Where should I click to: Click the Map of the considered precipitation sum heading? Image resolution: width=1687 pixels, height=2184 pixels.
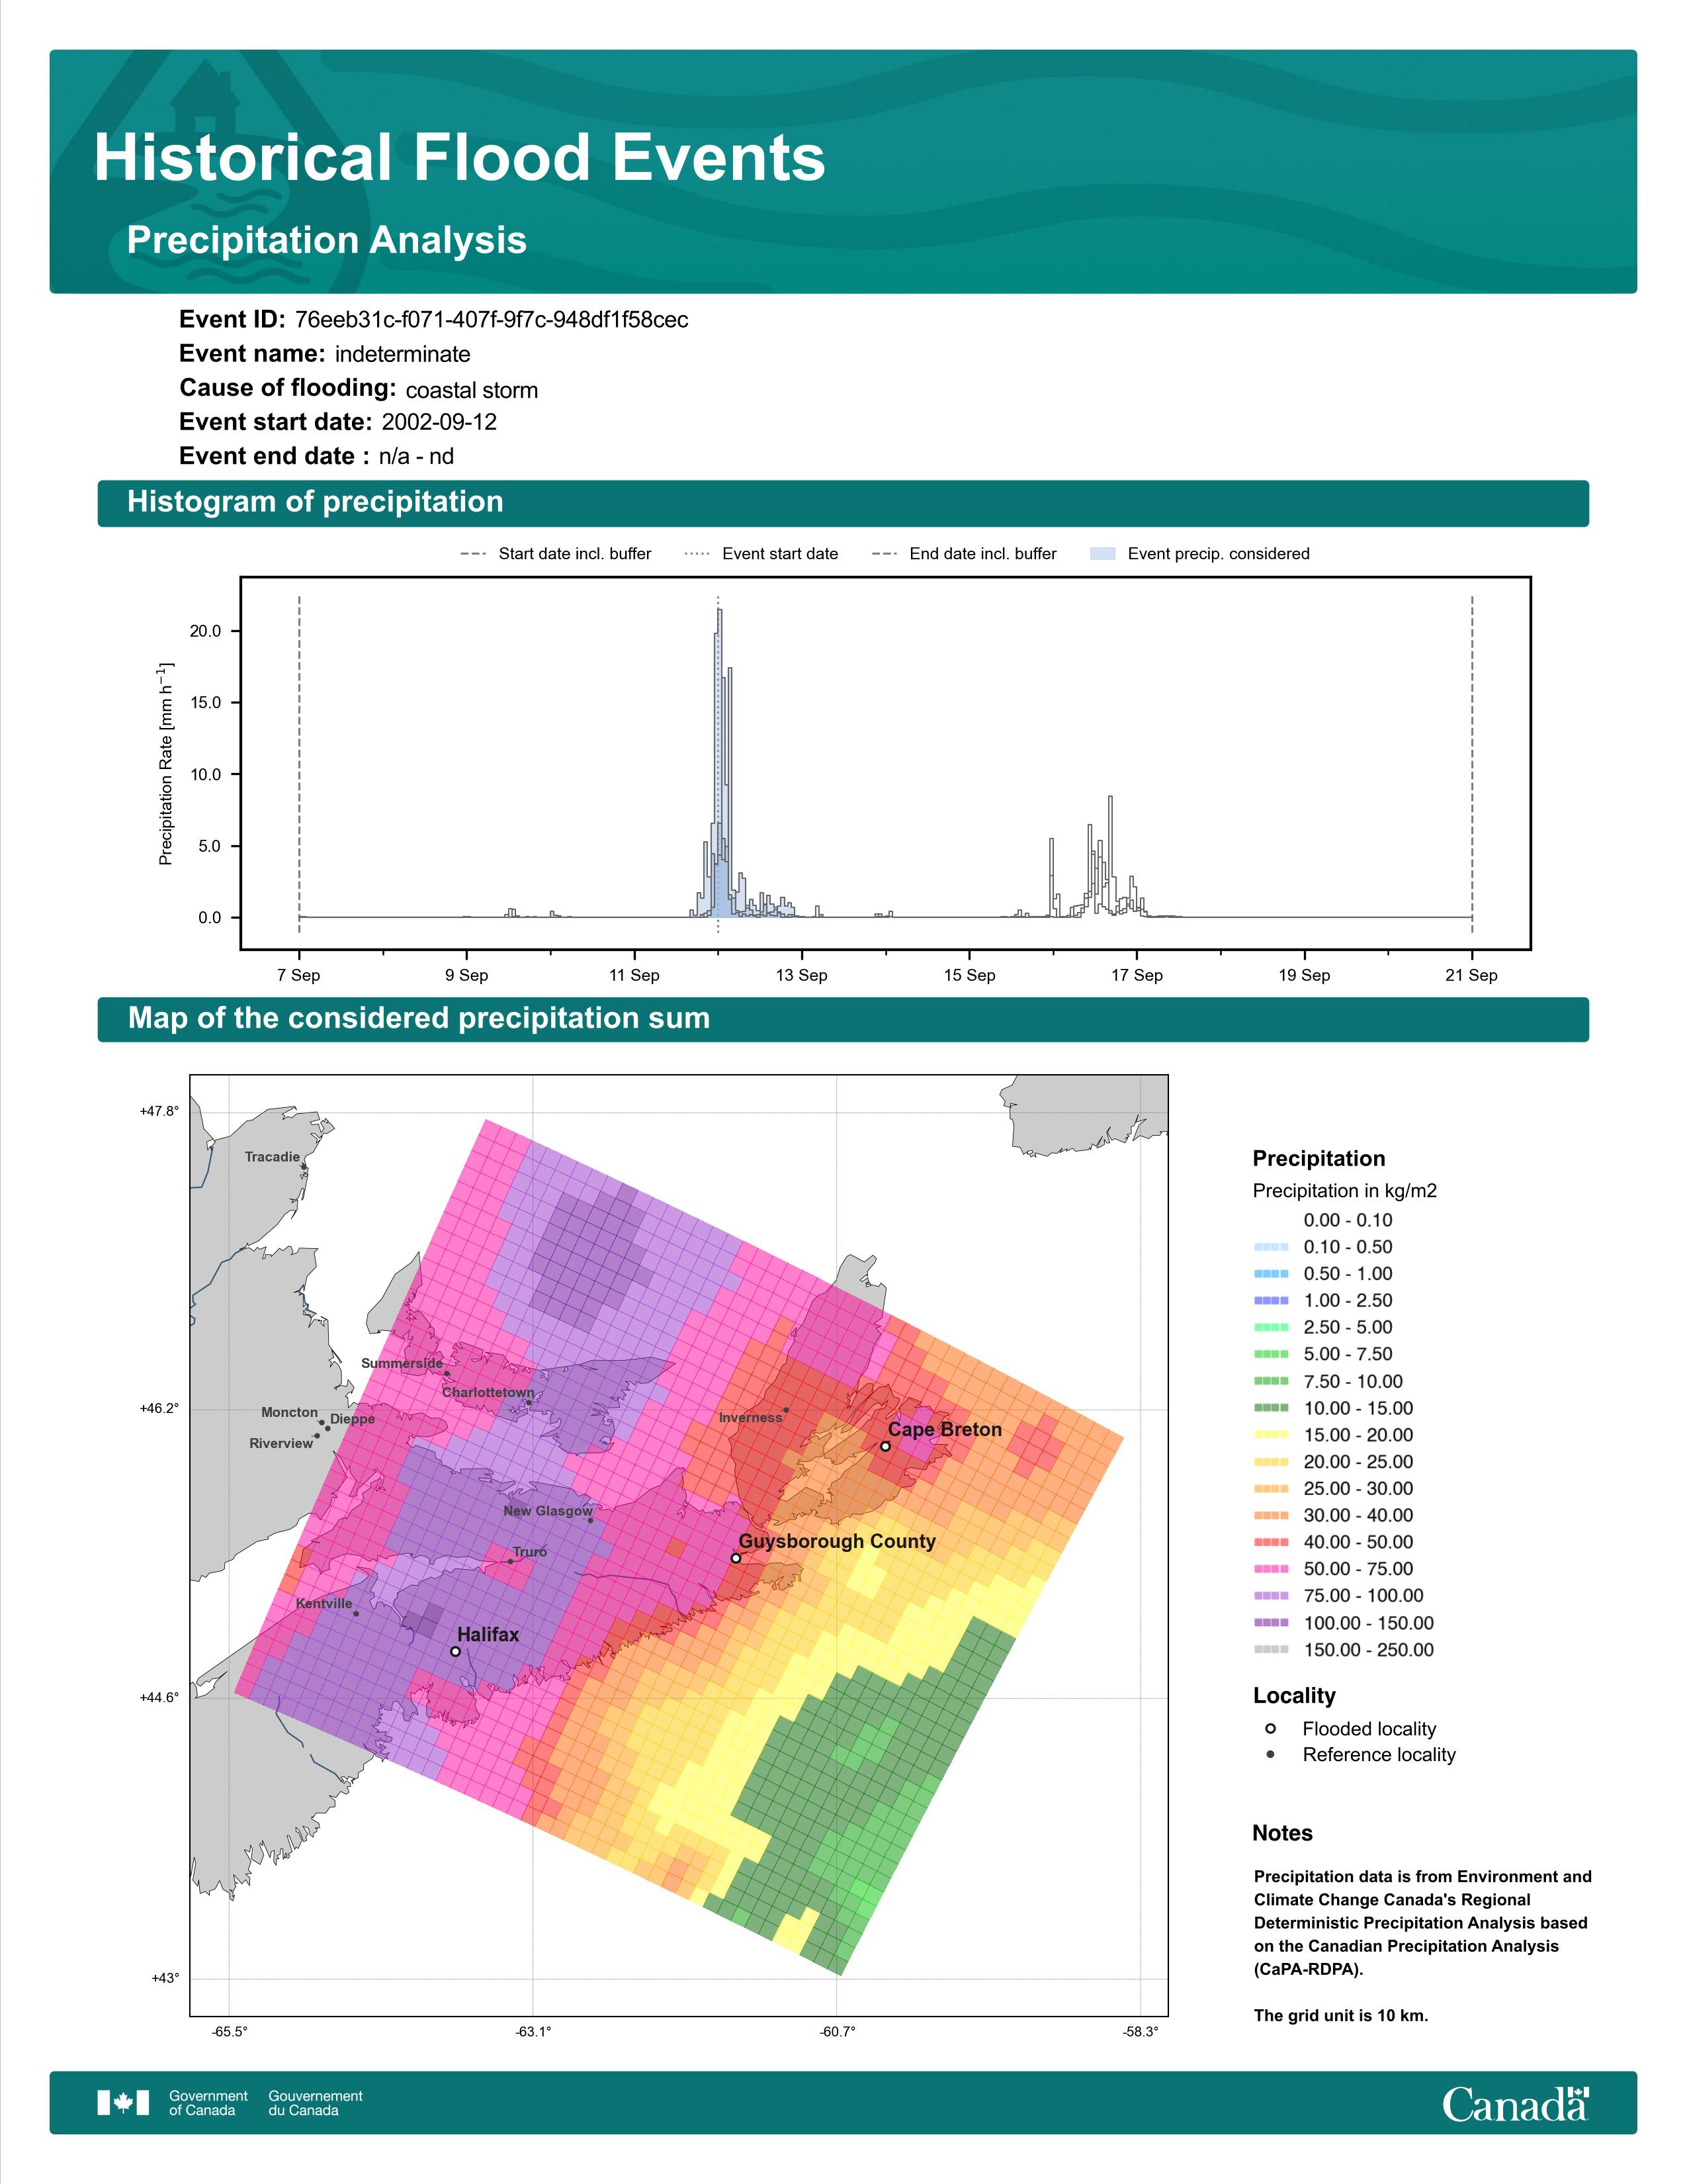[419, 1019]
